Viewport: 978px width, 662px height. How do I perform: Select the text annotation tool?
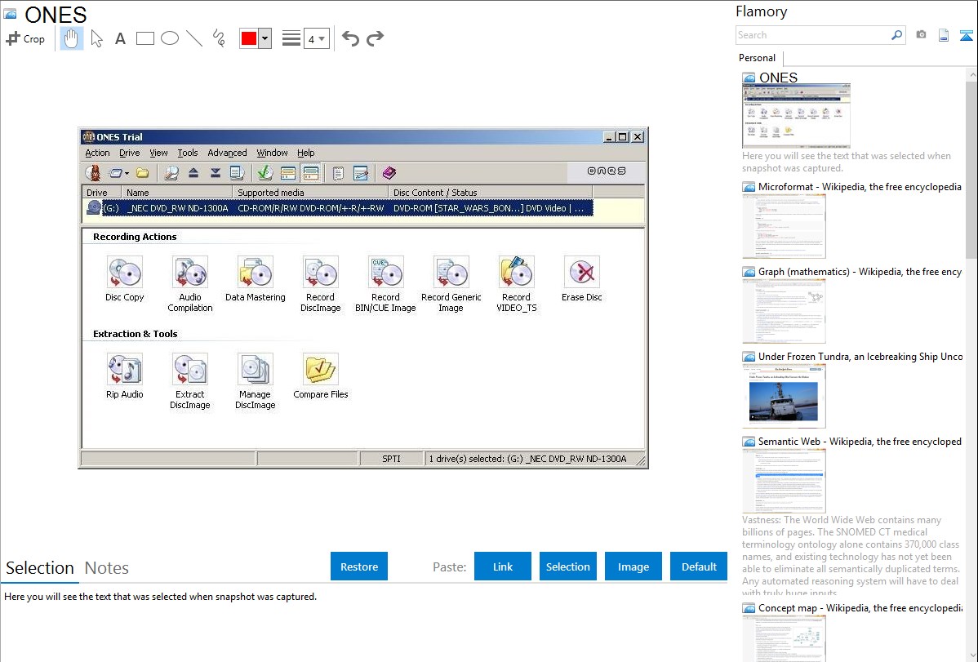coord(120,38)
